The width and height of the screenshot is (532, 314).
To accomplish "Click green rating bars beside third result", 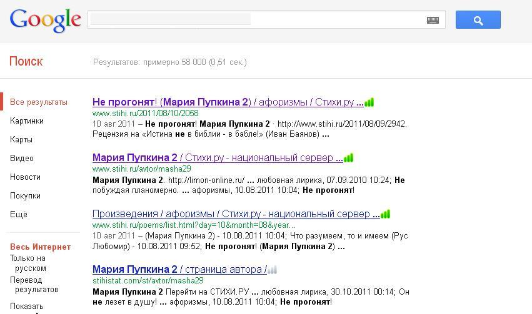I will (x=385, y=214).
